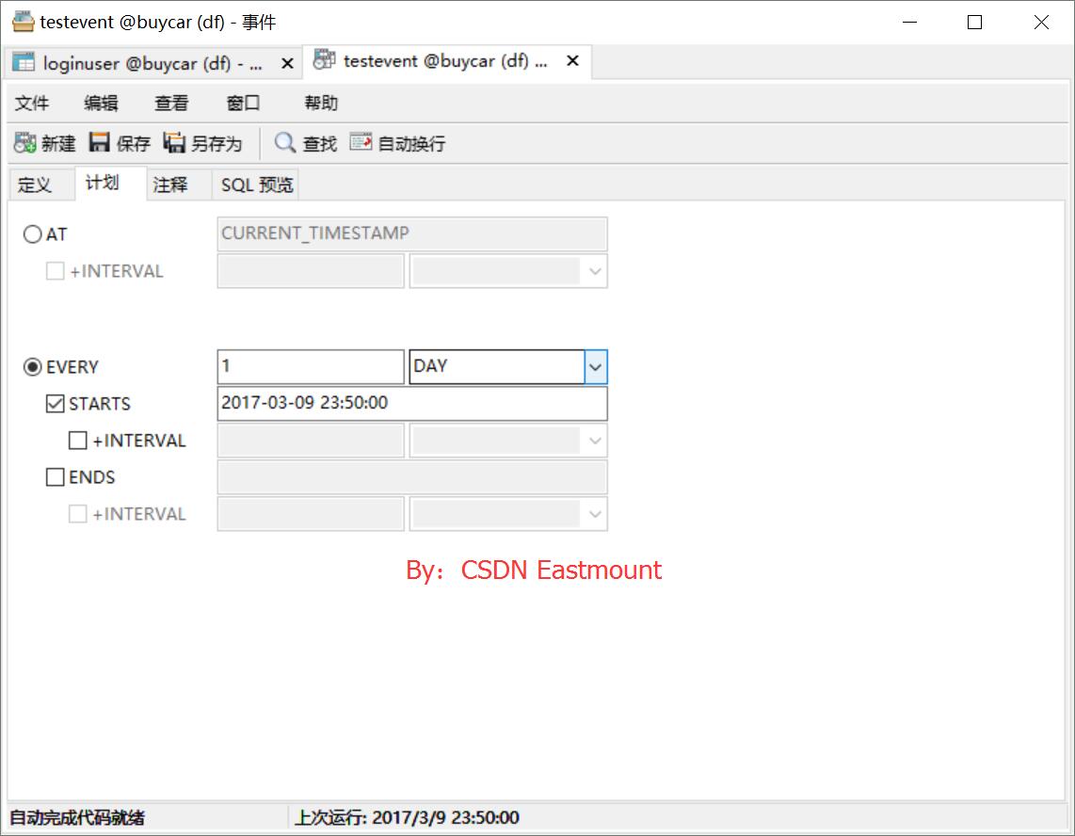The width and height of the screenshot is (1075, 836).
Task: Check the +INTERVAL box under AT
Action: (55, 271)
